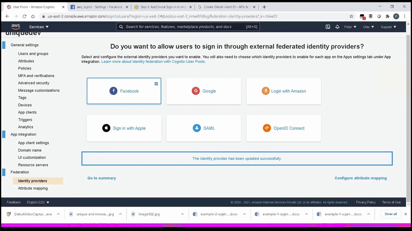412x231 pixels.
Task: Open the Support dropdown menu
Action: tap(389, 27)
